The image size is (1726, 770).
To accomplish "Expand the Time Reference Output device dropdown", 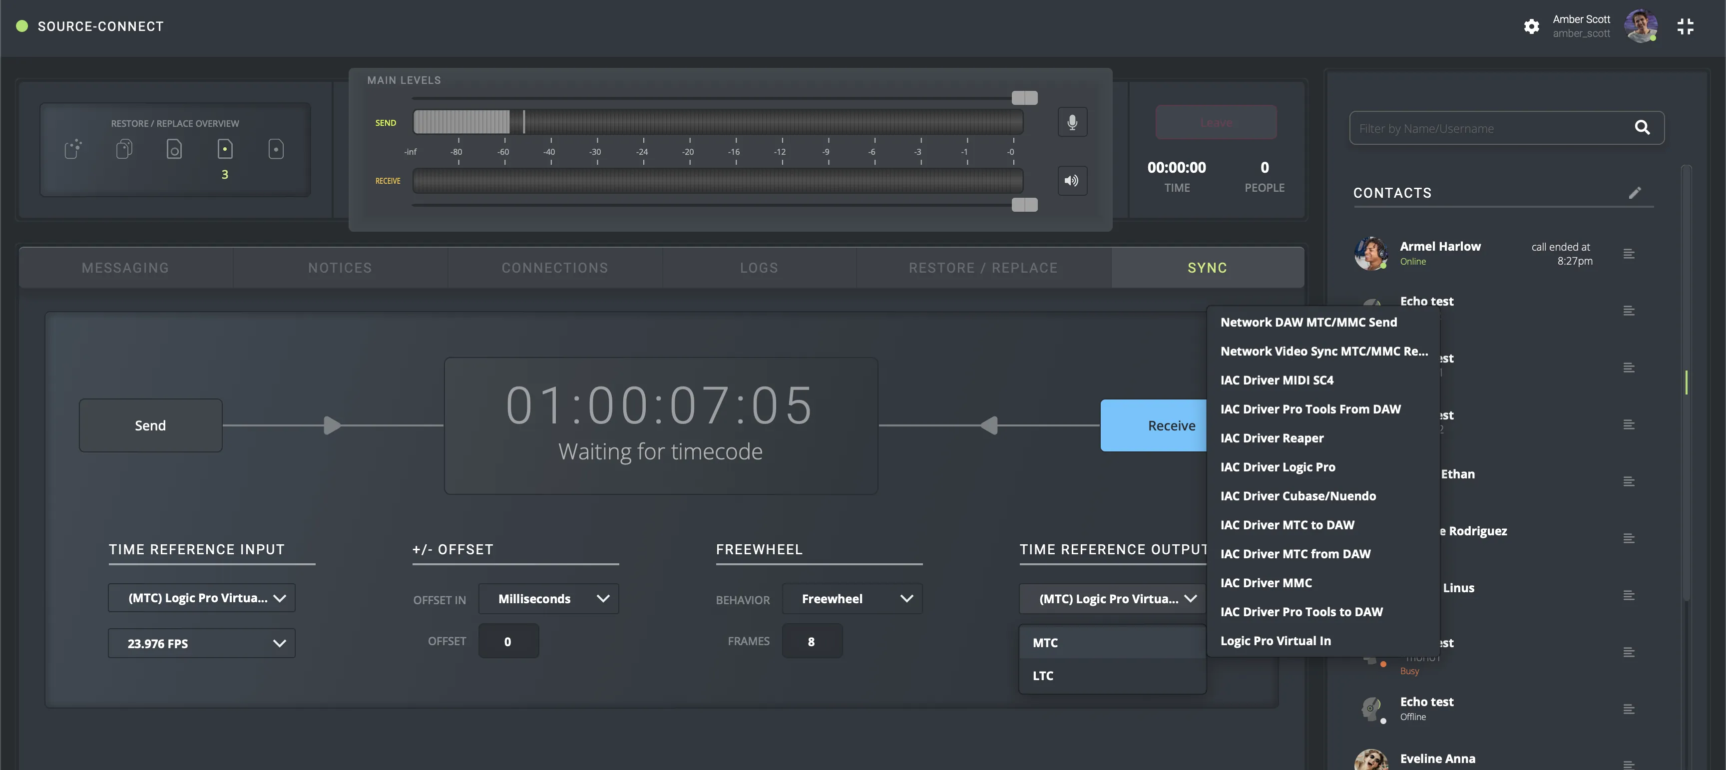I will click(1113, 598).
